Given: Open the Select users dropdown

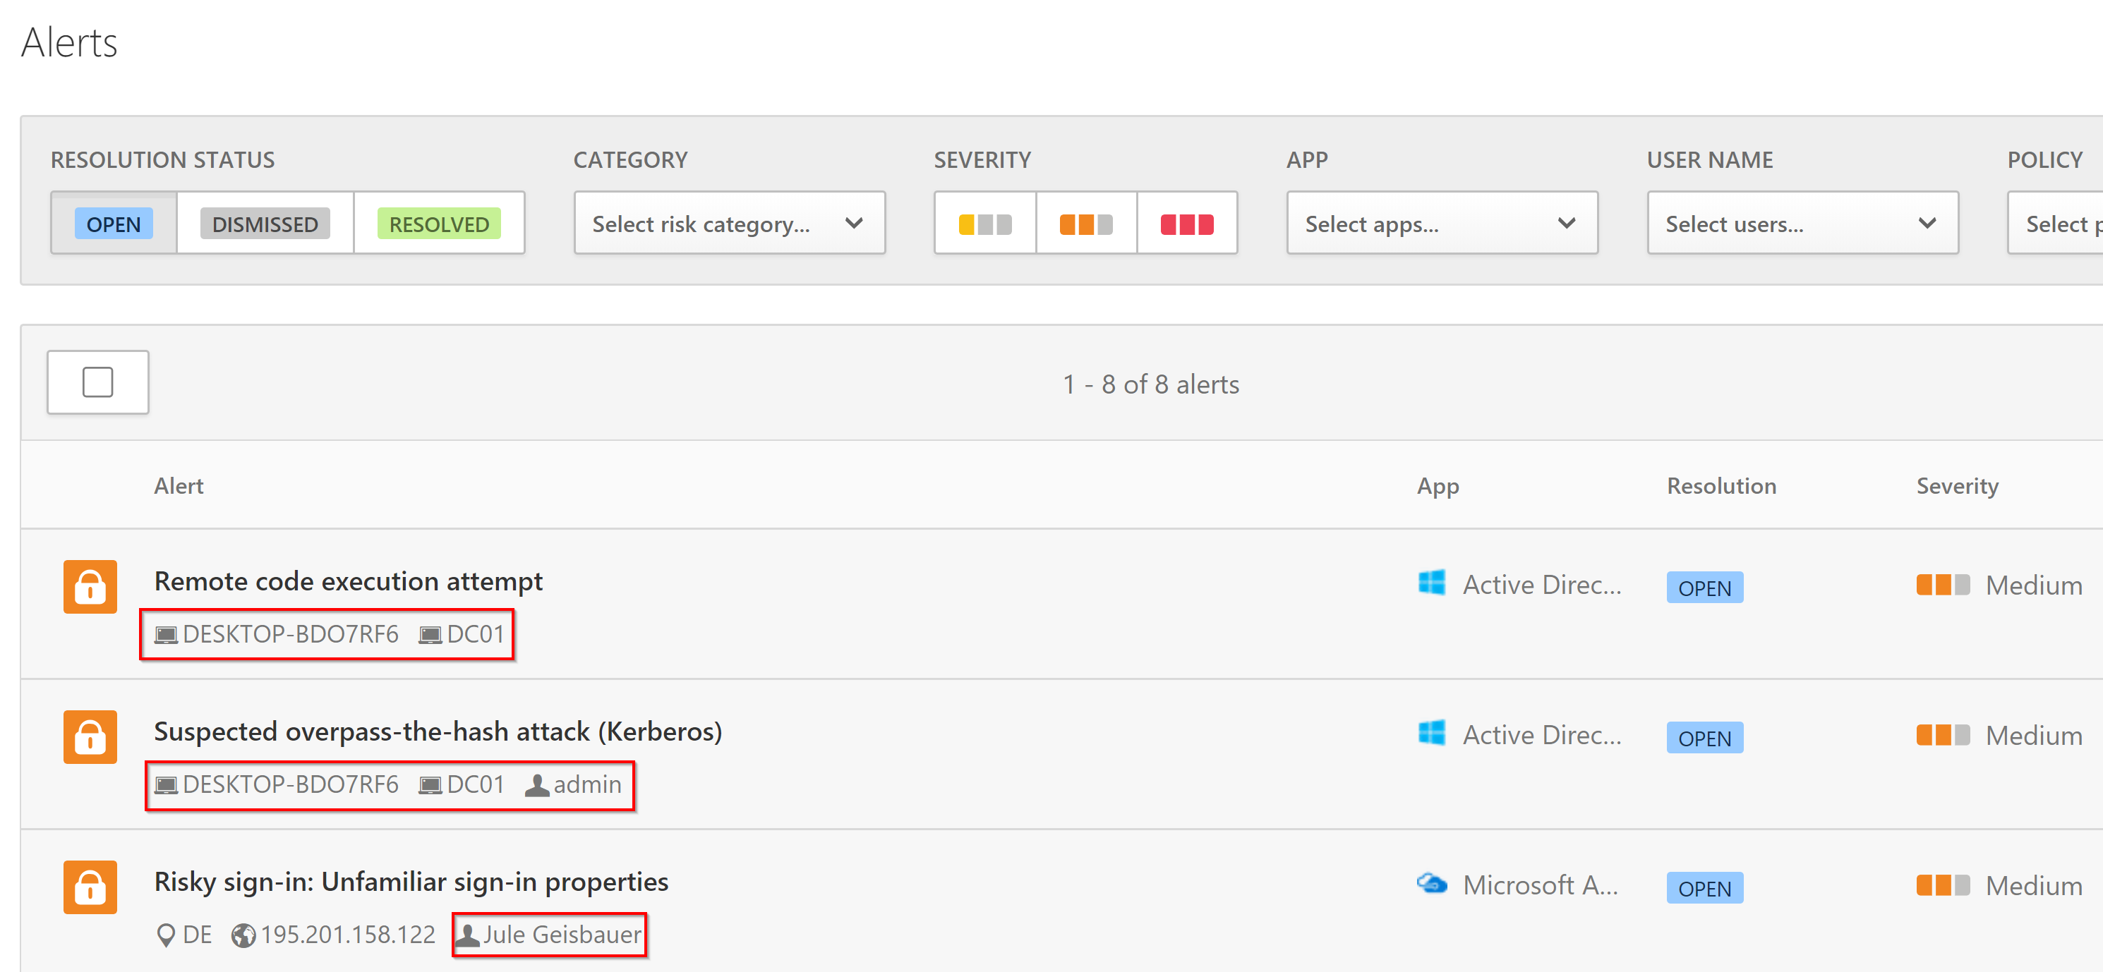Looking at the screenshot, I should [x=1802, y=224].
